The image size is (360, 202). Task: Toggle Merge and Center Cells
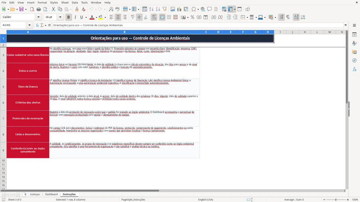[x=162, y=17]
